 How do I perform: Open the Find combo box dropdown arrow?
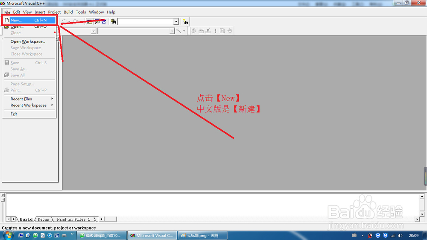tap(176, 21)
